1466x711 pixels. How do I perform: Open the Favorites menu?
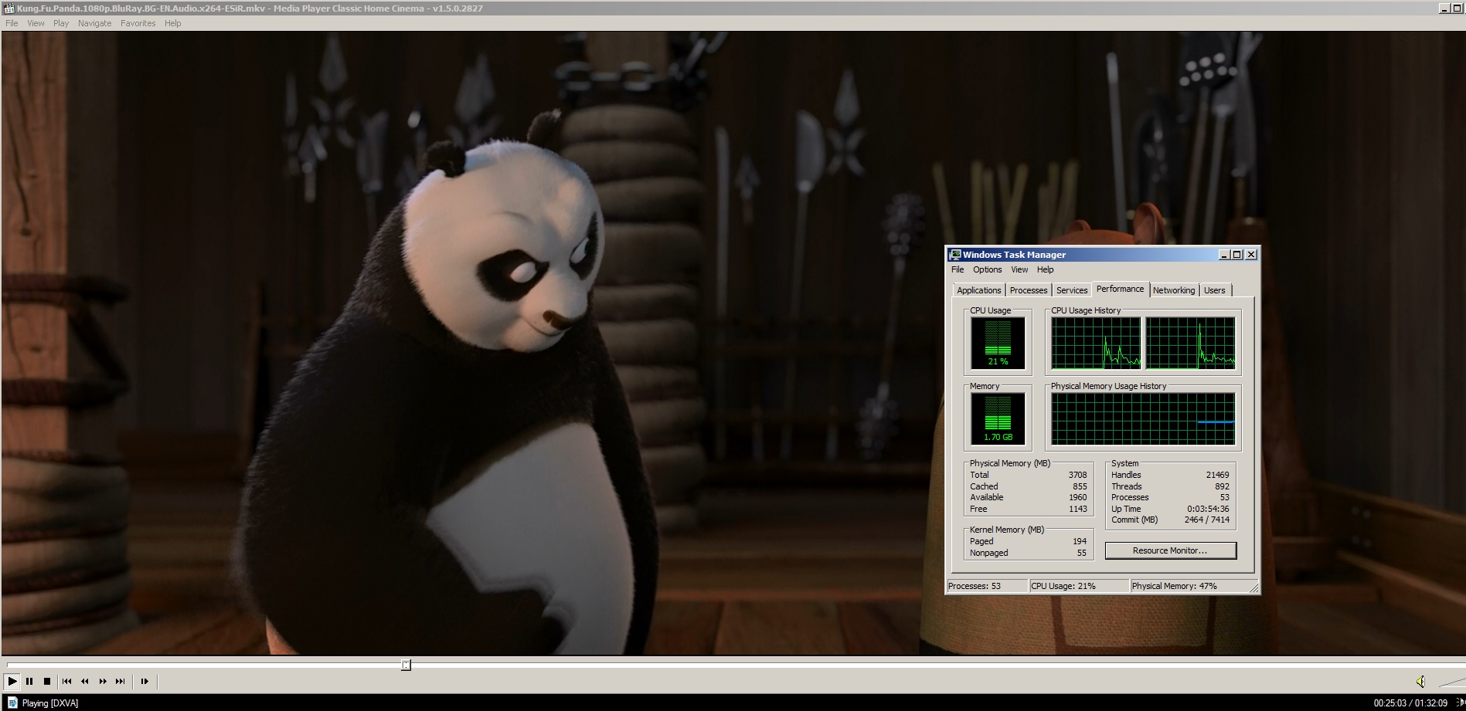[138, 23]
